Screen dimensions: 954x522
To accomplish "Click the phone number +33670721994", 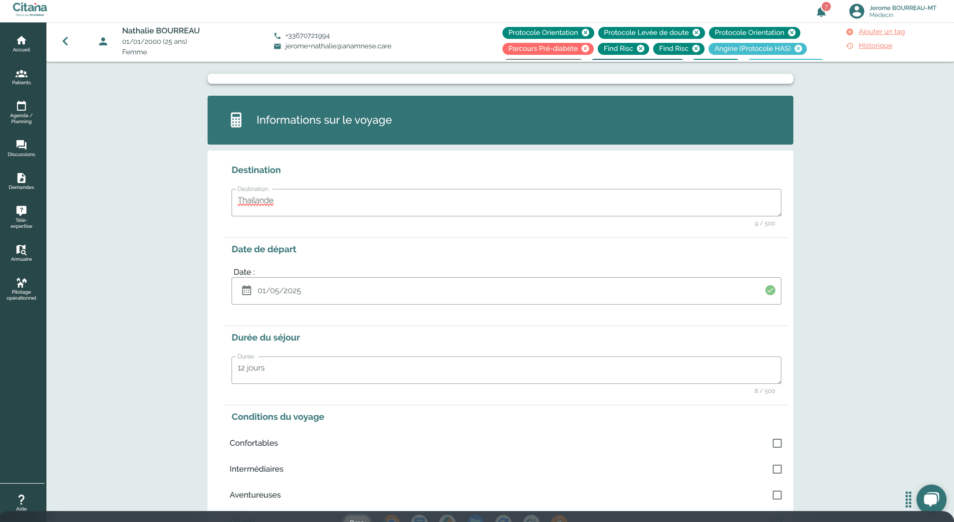I will [307, 36].
